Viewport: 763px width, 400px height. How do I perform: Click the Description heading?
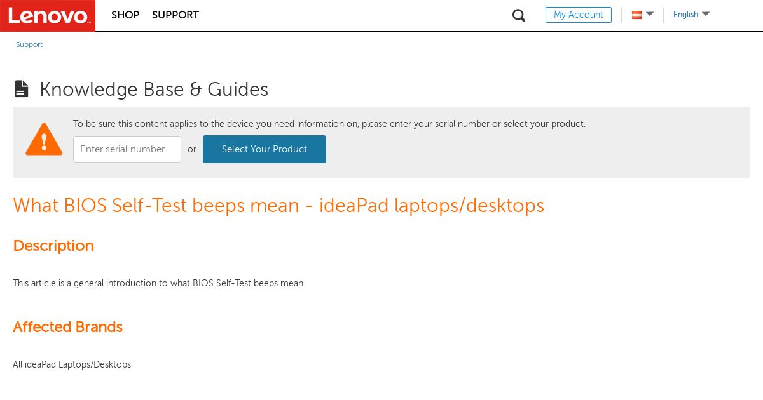tap(53, 246)
